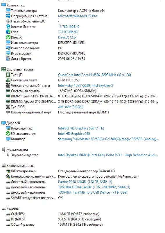Click the icon next to Имя пользователя
This screenshot has height=233, width=165.
click(x=8, y=48)
